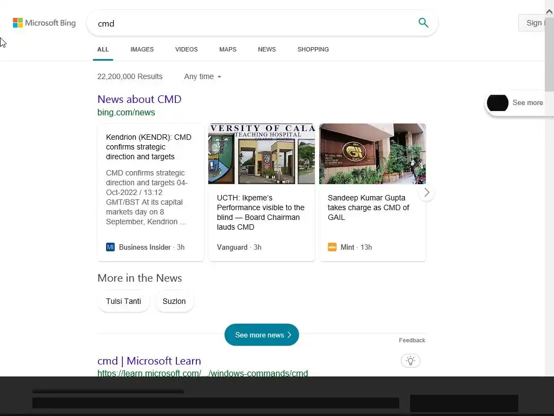The image size is (554, 416).
Task: Go to the SHOPPING tab
Action: (x=313, y=49)
